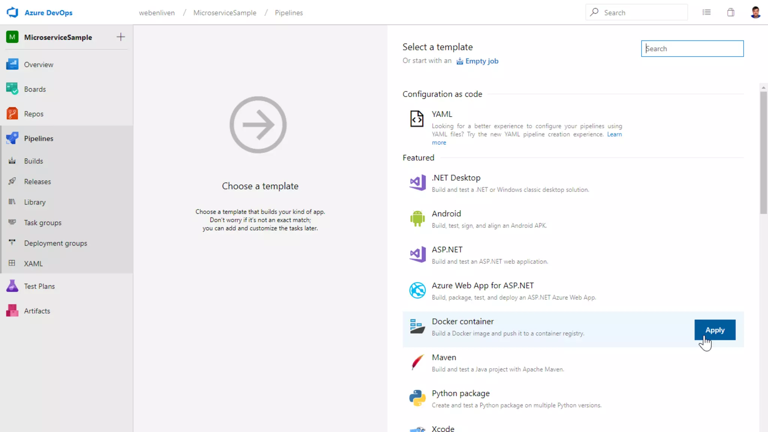768x432 pixels.
Task: Start with an Empty job link
Action: pos(481,61)
